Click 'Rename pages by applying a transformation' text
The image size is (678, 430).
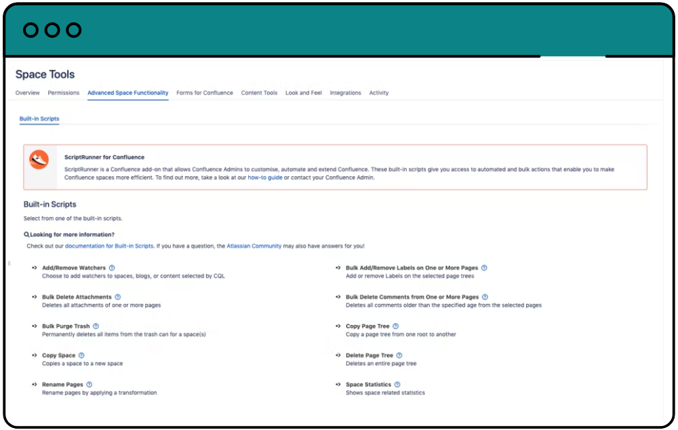pos(100,393)
